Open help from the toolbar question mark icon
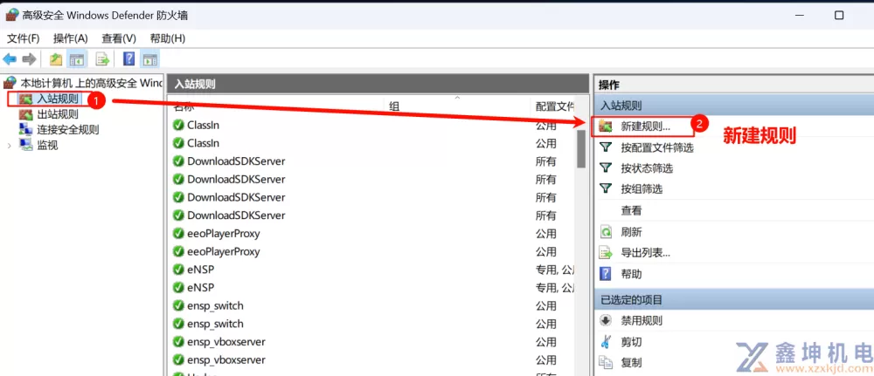 pyautogui.click(x=128, y=58)
